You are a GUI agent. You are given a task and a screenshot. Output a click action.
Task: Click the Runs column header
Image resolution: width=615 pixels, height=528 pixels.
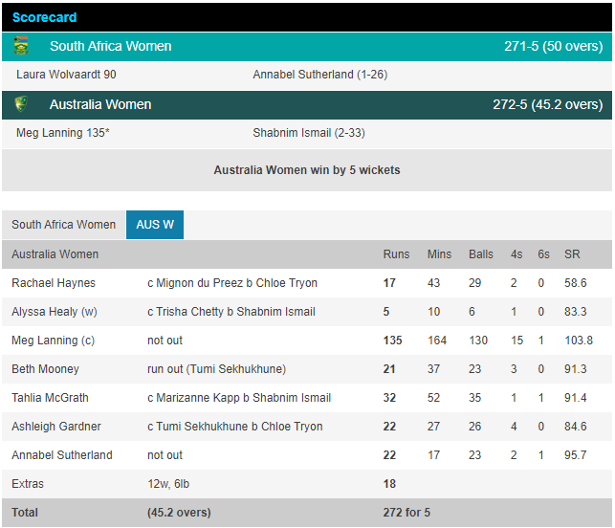pos(396,254)
